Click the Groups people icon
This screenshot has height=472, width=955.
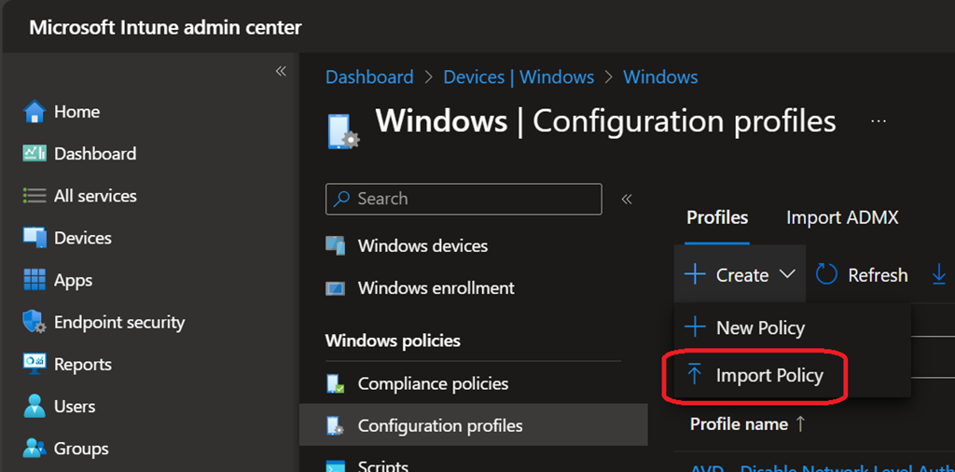pyautogui.click(x=35, y=449)
